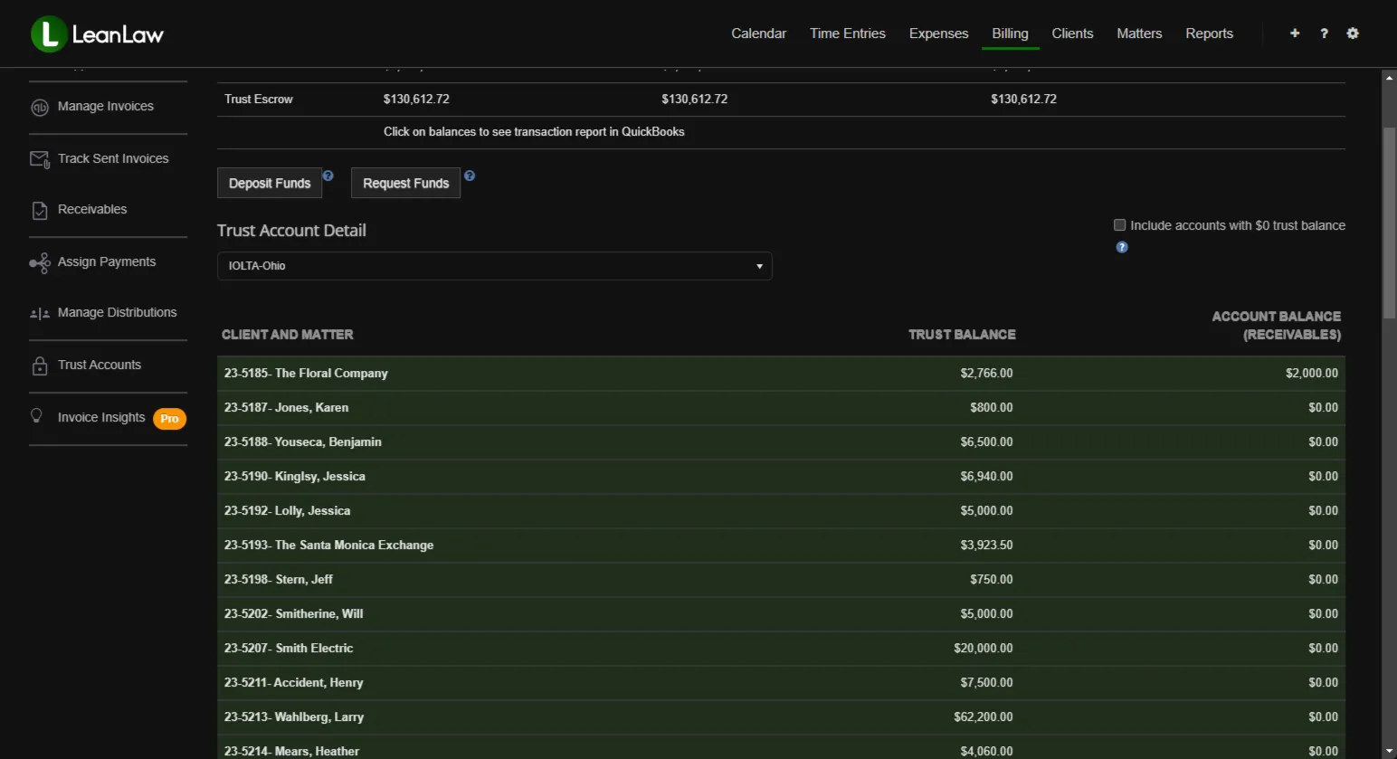Show help tooltip beside Request Funds
The height and width of the screenshot is (759, 1397).
[x=470, y=176]
